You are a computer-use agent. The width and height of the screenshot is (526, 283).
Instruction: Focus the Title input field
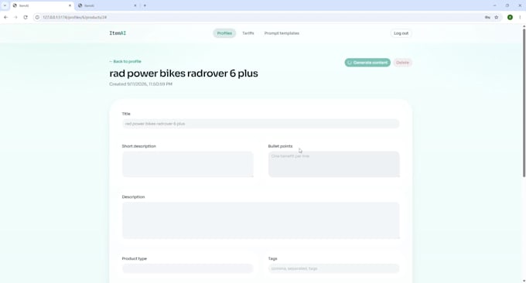(x=261, y=124)
